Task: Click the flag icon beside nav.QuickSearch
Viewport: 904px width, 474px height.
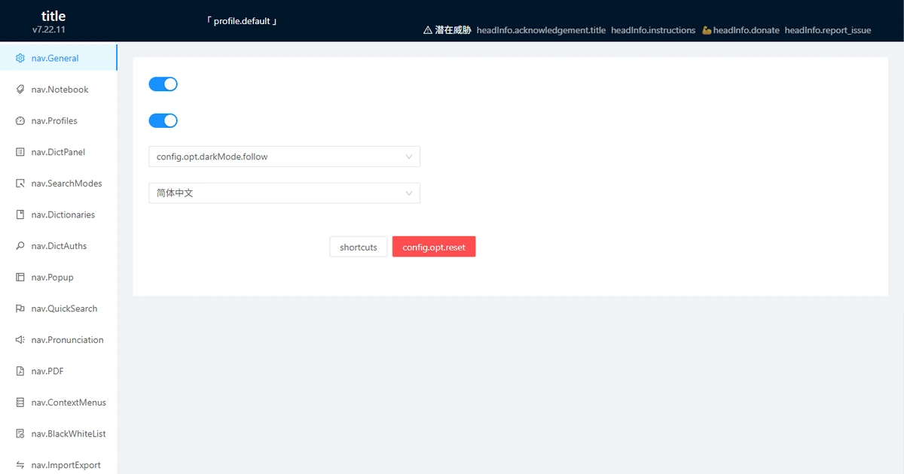Action: (20, 309)
